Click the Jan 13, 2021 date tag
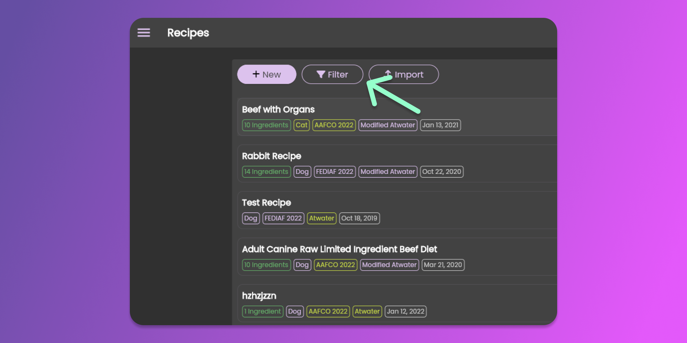Image resolution: width=687 pixels, height=343 pixels. 440,125
